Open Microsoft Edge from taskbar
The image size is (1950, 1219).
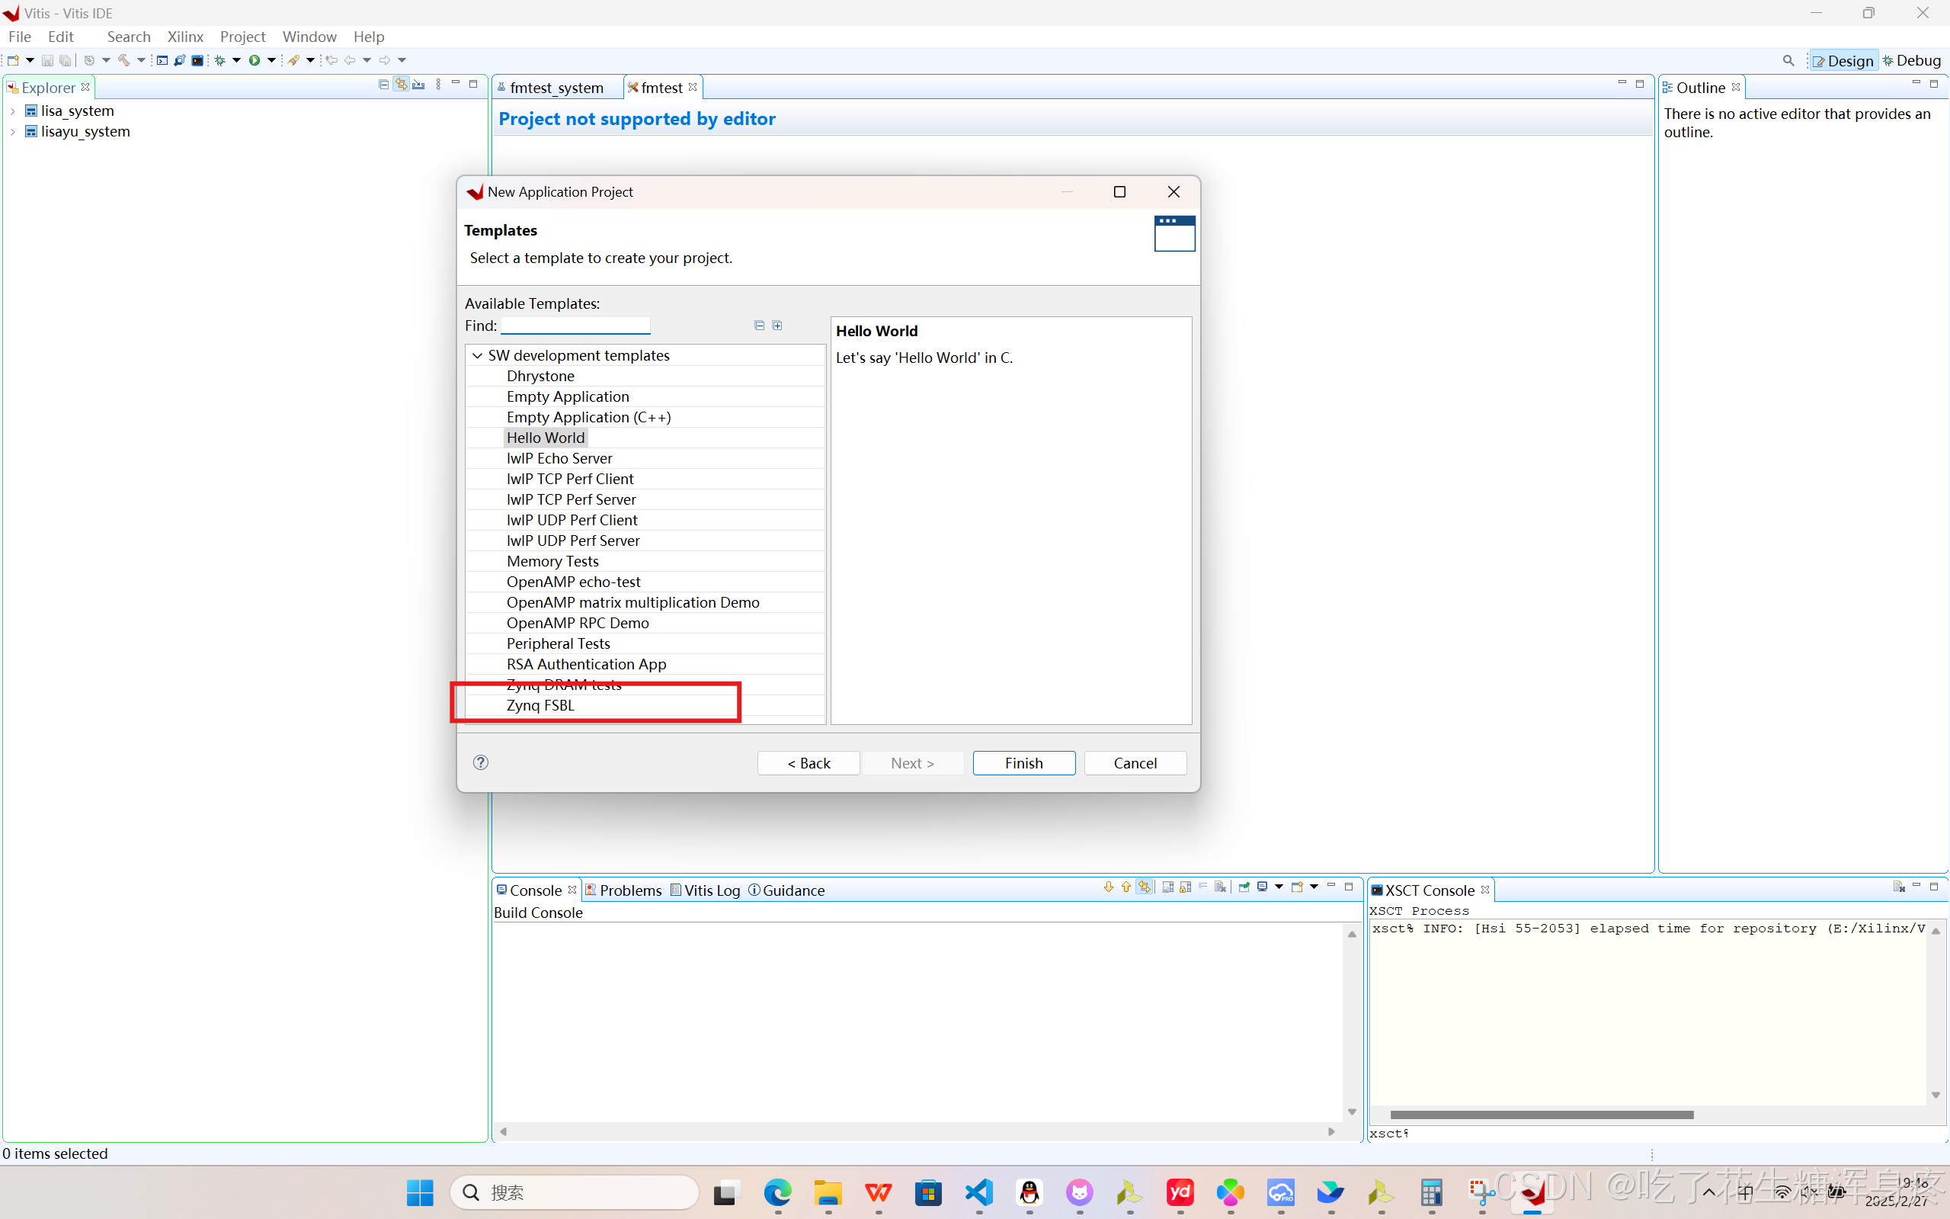click(x=777, y=1192)
